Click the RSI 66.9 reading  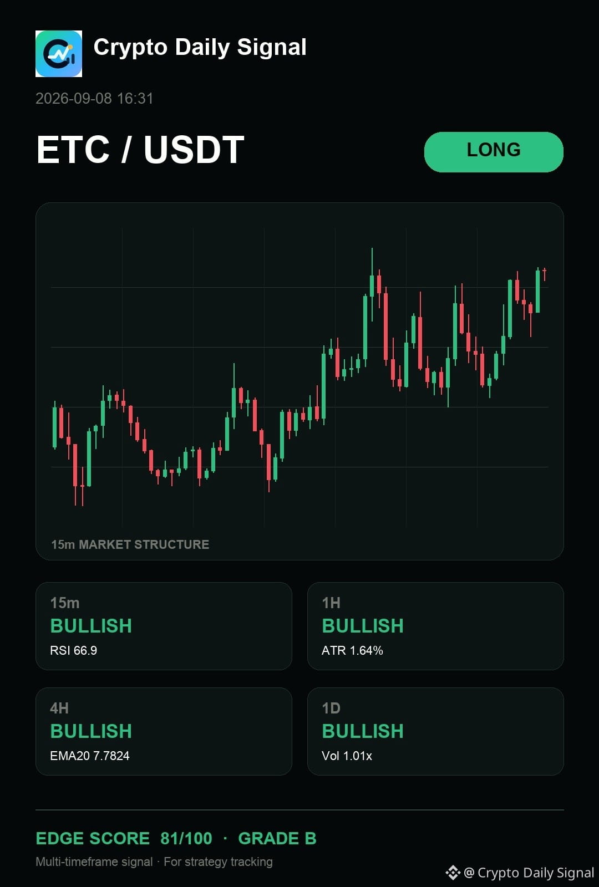[73, 650]
